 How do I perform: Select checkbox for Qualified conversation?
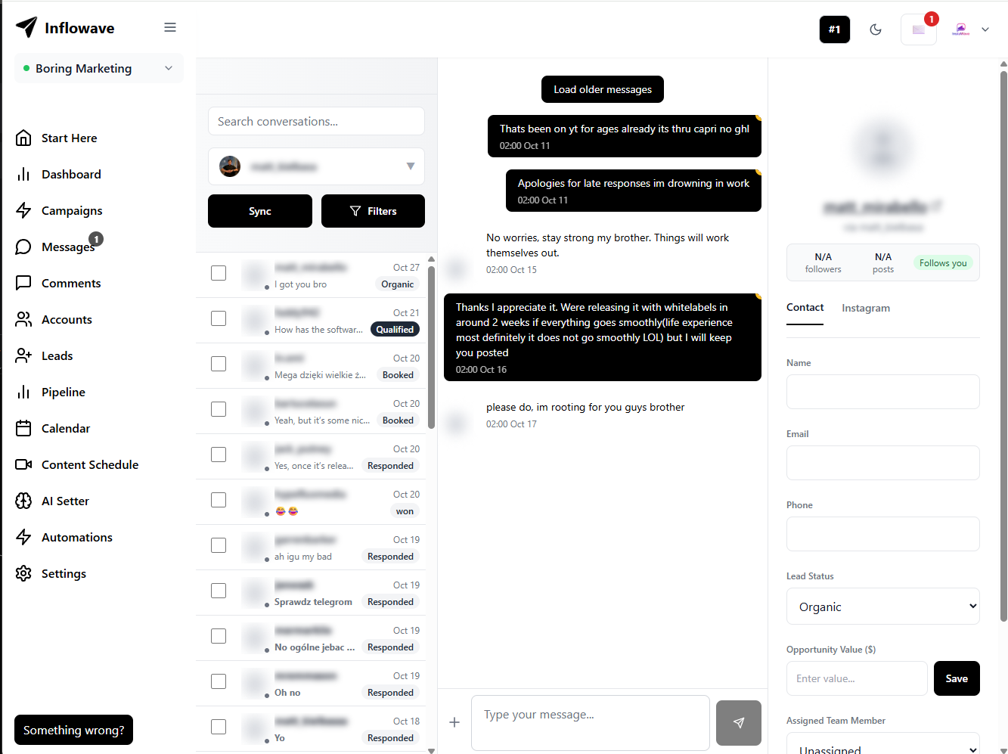pos(219,318)
